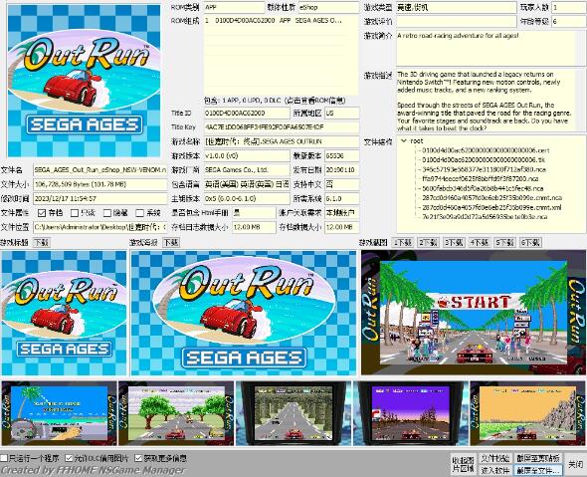Click the 关闭 close button
The image size is (587, 477).
(x=575, y=464)
